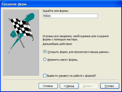Click the Отмена button
This screenshot has height=92, width=122.
[48, 86]
